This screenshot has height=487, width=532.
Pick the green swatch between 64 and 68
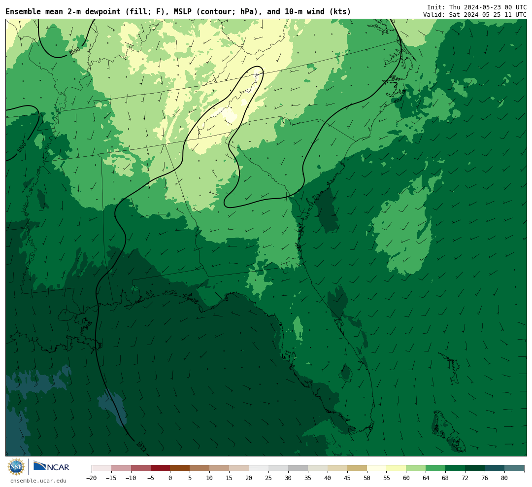click(436, 468)
